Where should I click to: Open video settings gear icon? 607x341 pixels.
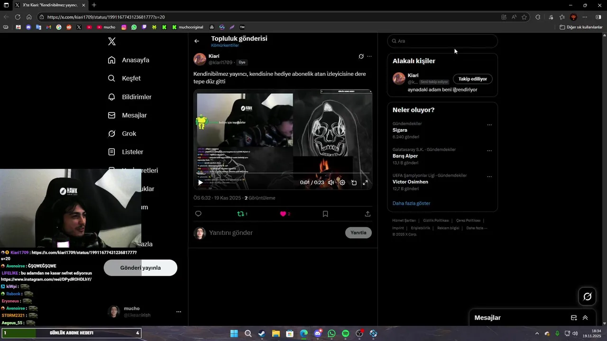coord(342,182)
